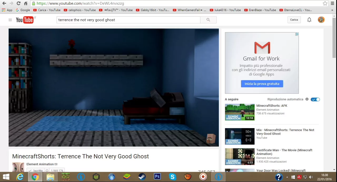This screenshot has height=182, width=337.
Task: Open subscription settings gear icon
Action: click(47, 170)
